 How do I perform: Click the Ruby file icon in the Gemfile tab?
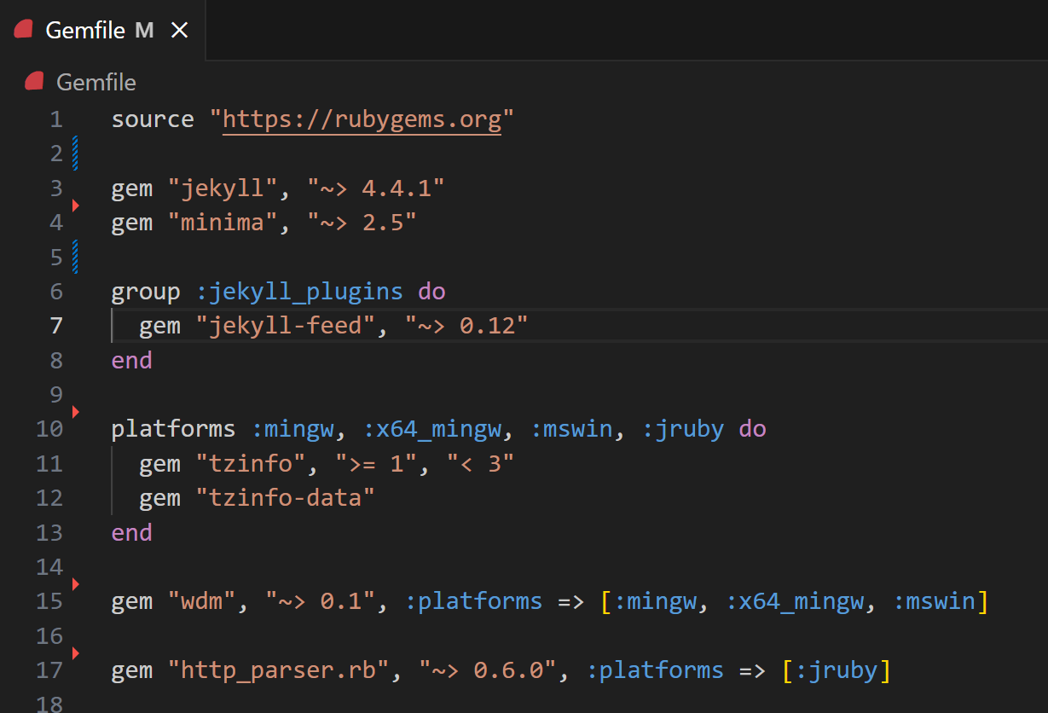24,30
